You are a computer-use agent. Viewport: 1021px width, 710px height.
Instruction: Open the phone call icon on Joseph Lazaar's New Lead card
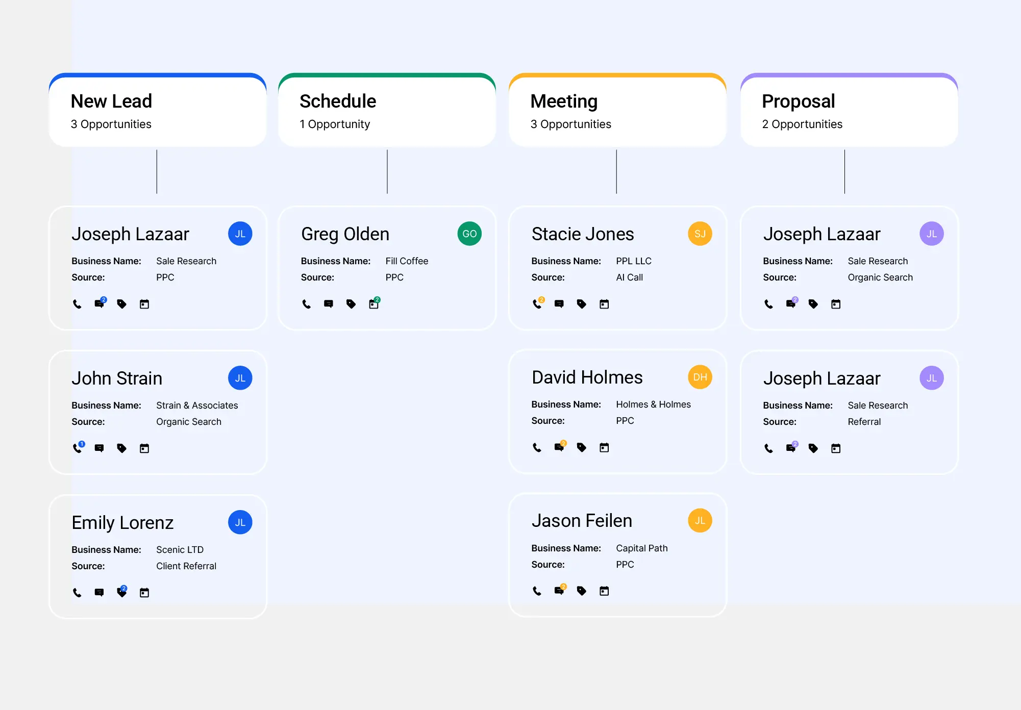(x=77, y=304)
